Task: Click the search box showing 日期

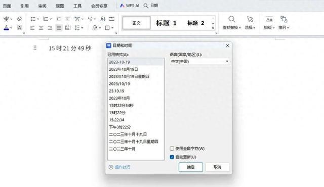Action: 151,6
